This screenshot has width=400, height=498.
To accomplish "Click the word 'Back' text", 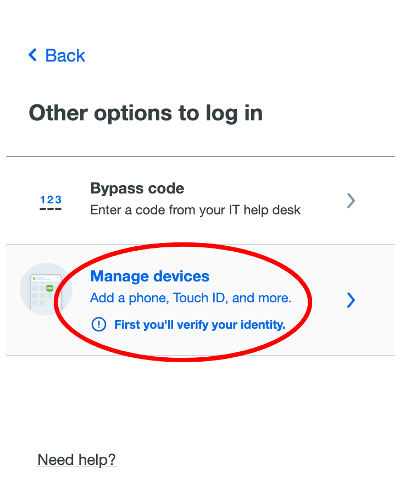I will 65,56.
